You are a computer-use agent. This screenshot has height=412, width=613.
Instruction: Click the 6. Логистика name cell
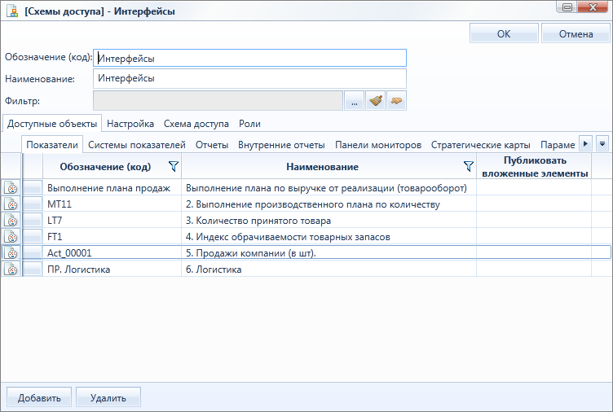click(x=329, y=269)
